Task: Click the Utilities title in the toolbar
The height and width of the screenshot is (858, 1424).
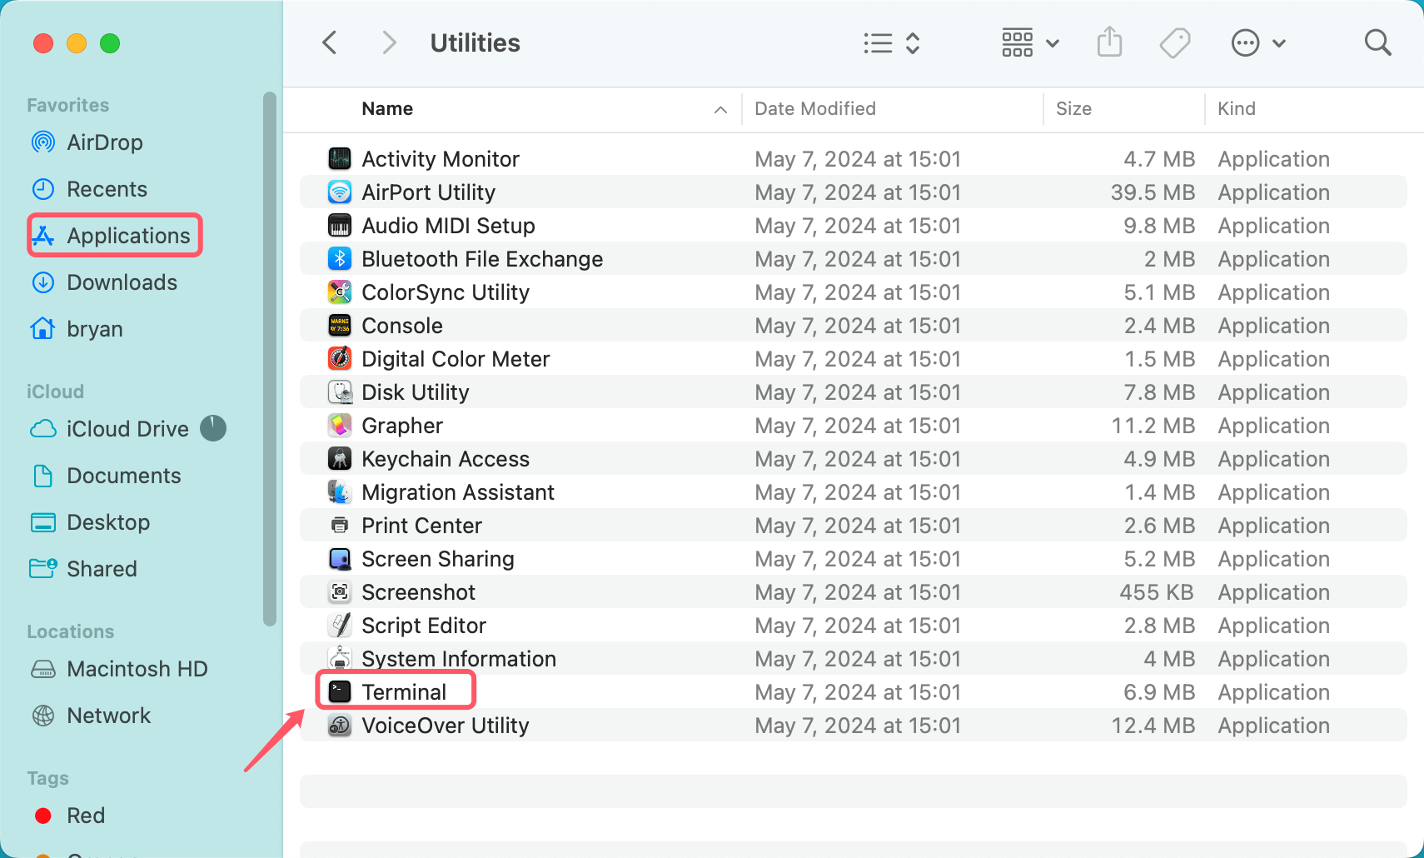Action: coord(475,42)
